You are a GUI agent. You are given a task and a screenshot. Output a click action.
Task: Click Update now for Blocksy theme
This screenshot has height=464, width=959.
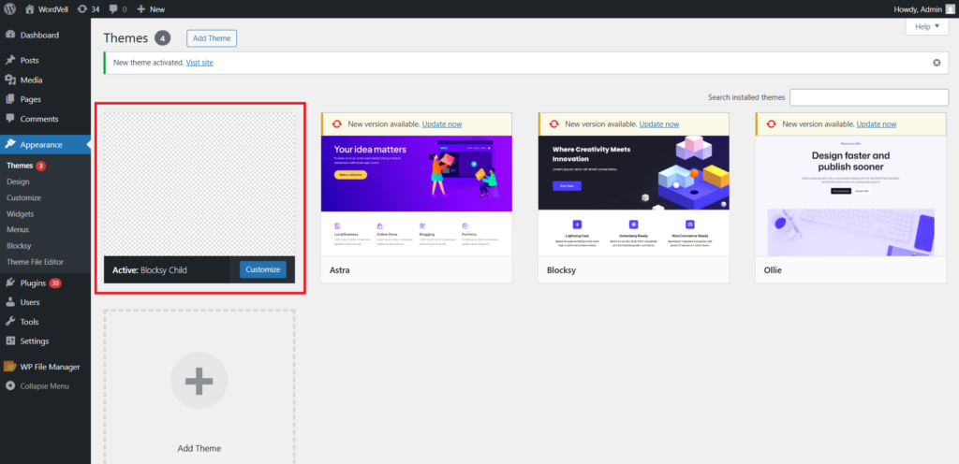[x=658, y=123]
